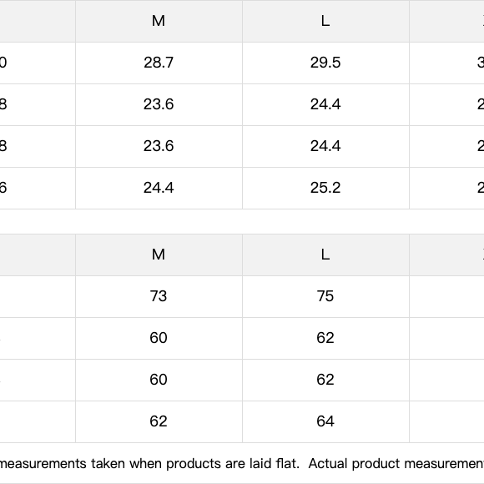
Task: Click the second 24.4 cell in the L column
Action: click(x=325, y=146)
